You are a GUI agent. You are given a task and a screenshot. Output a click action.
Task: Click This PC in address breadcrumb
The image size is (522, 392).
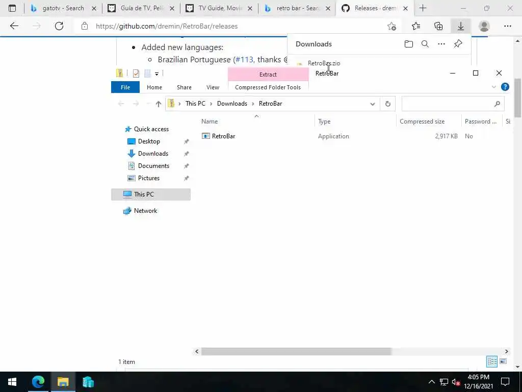195,104
